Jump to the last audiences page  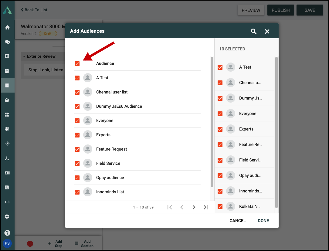pyautogui.click(x=206, y=207)
